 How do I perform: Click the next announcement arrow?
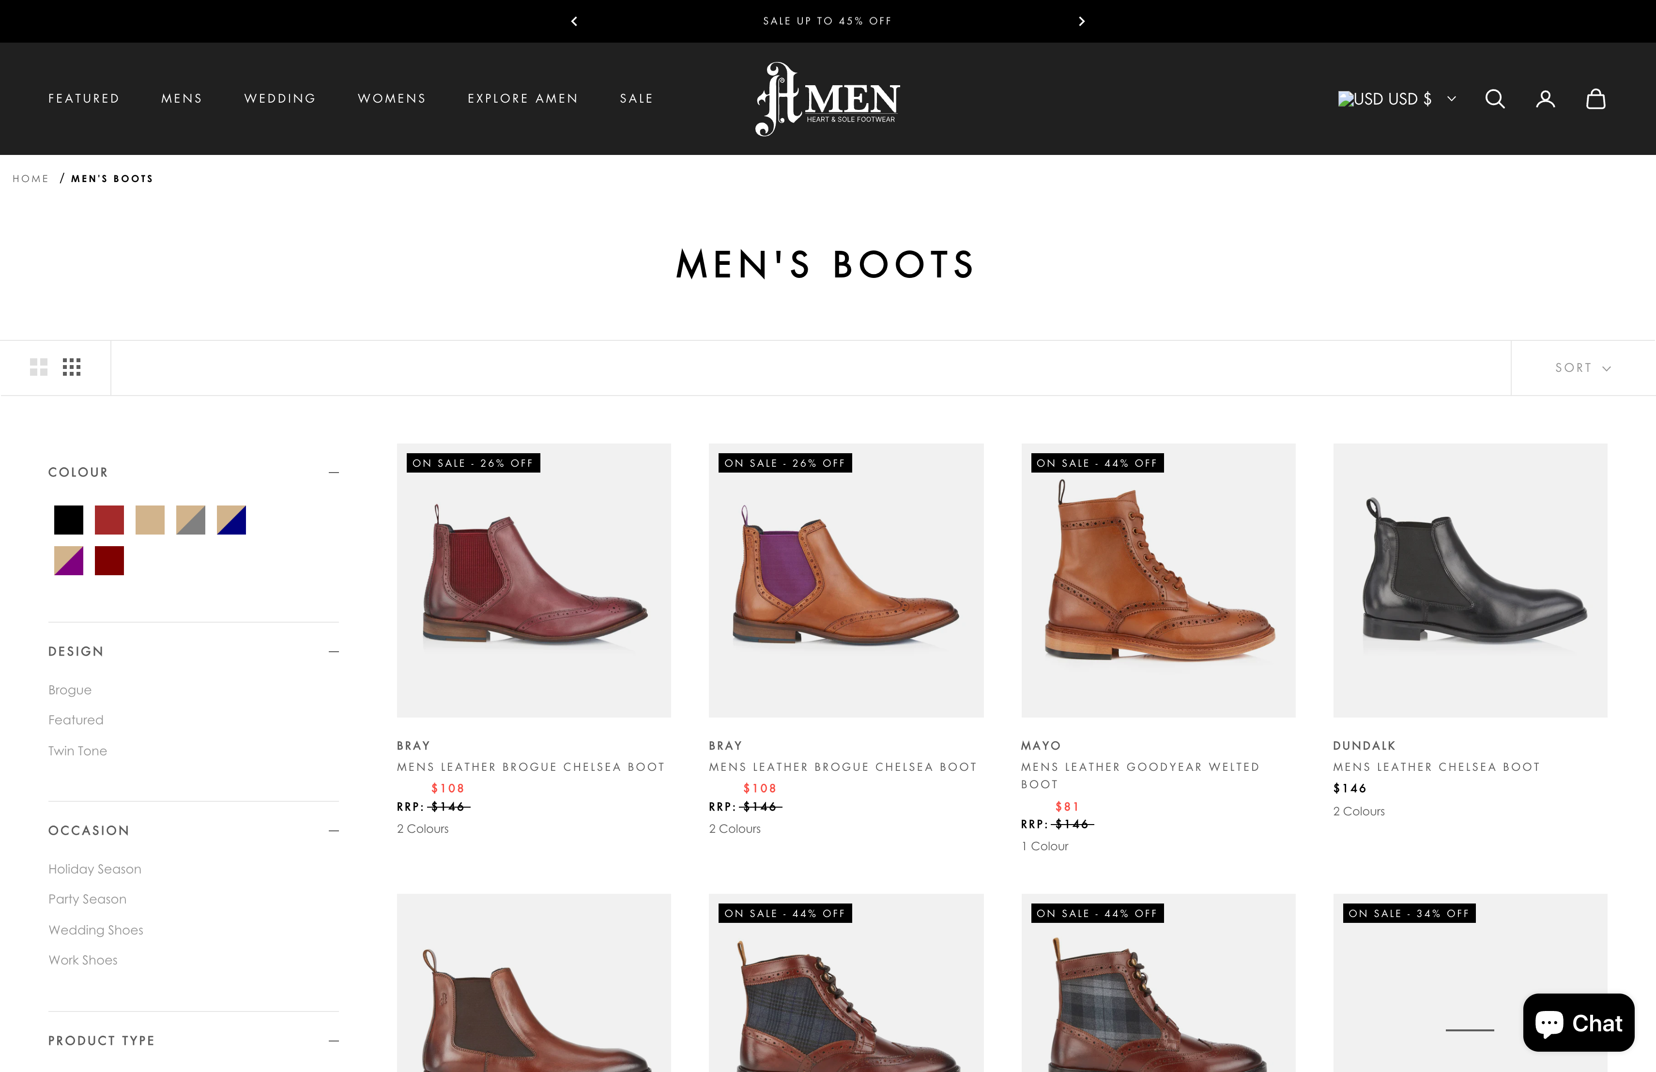(x=1081, y=21)
